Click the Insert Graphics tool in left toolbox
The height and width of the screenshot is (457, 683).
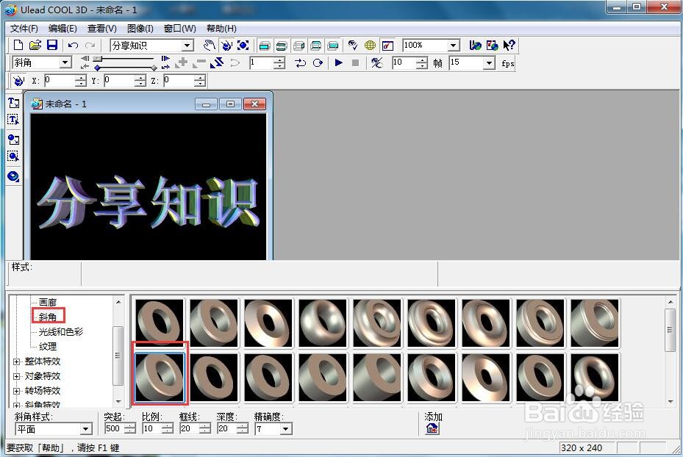[x=13, y=140]
